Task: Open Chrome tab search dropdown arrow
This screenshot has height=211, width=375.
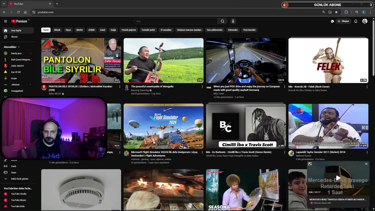Action: coord(4,4)
